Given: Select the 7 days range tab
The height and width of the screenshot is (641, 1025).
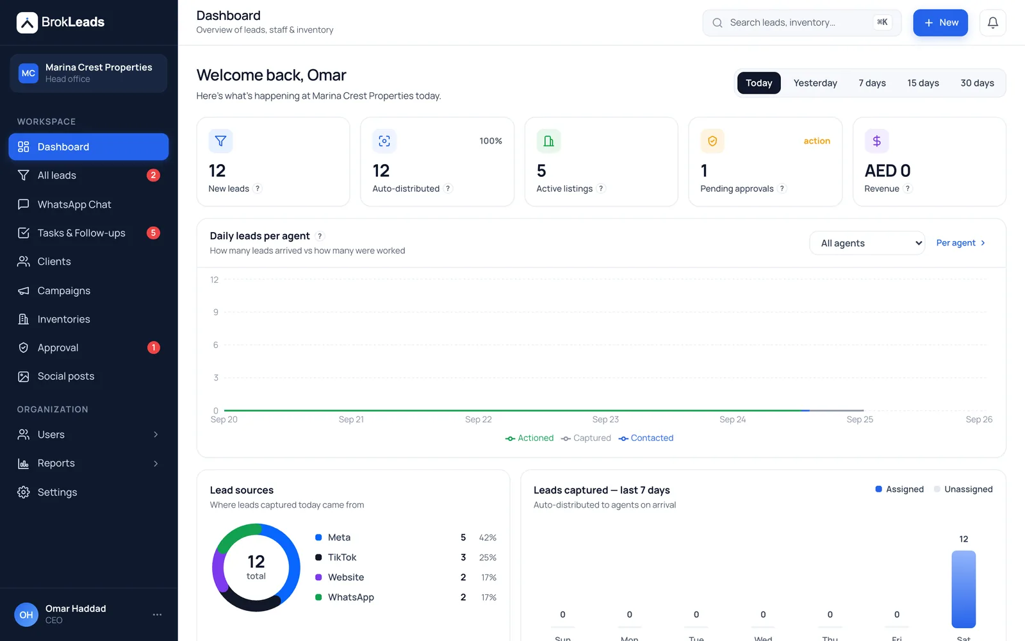Looking at the screenshot, I should click(872, 83).
